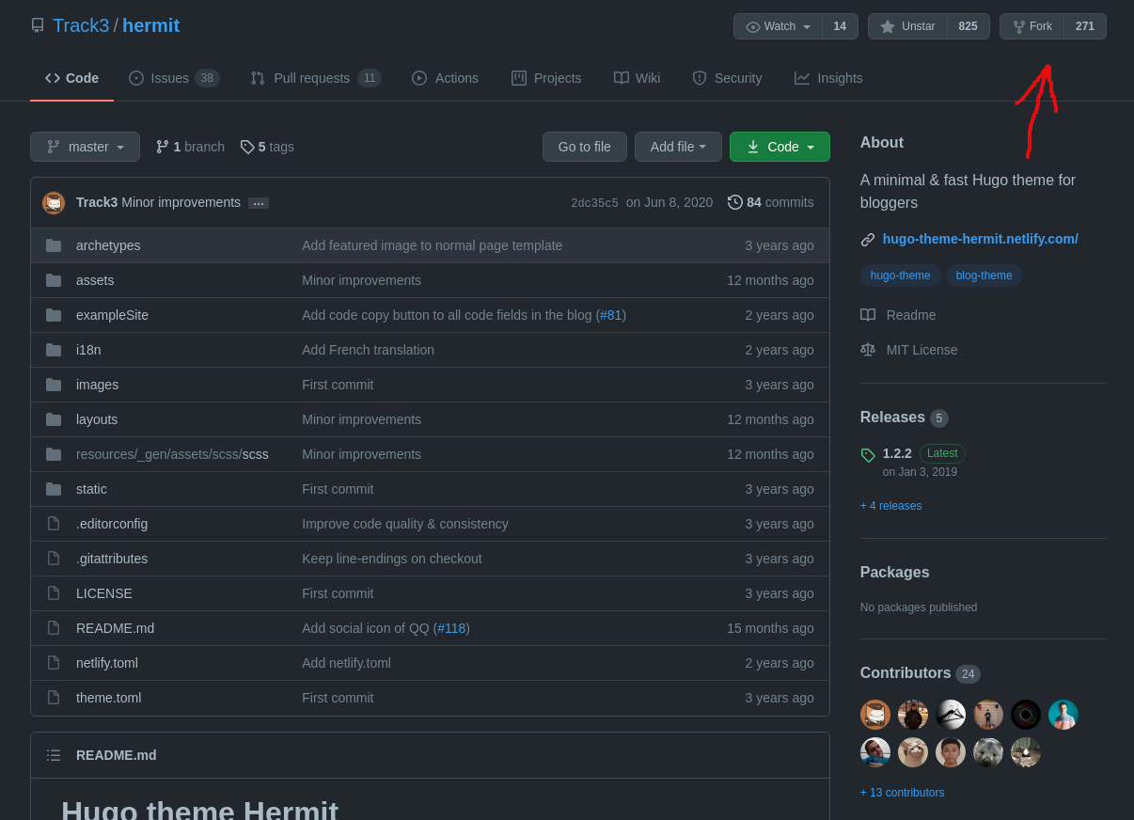Open the Issues tab
This screenshot has width=1134, height=820.
[x=174, y=78]
